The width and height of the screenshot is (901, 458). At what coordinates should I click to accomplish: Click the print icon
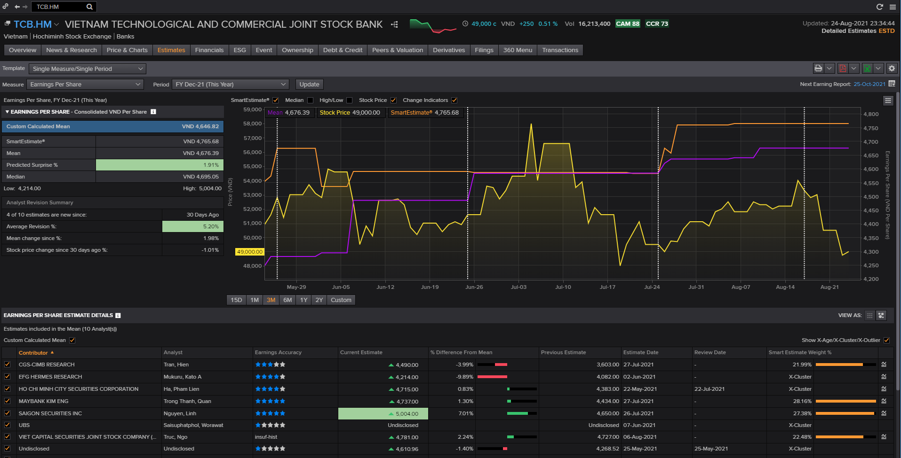pyautogui.click(x=818, y=69)
